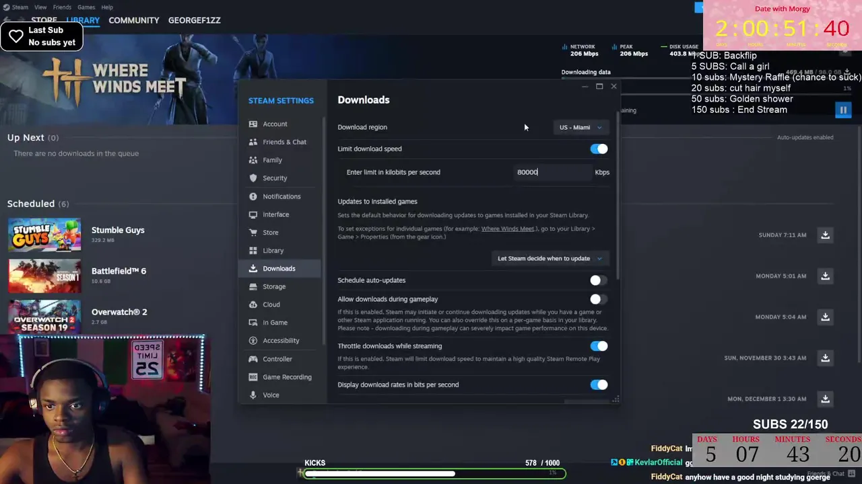Toggle Display download rates in bits

pyautogui.click(x=599, y=385)
